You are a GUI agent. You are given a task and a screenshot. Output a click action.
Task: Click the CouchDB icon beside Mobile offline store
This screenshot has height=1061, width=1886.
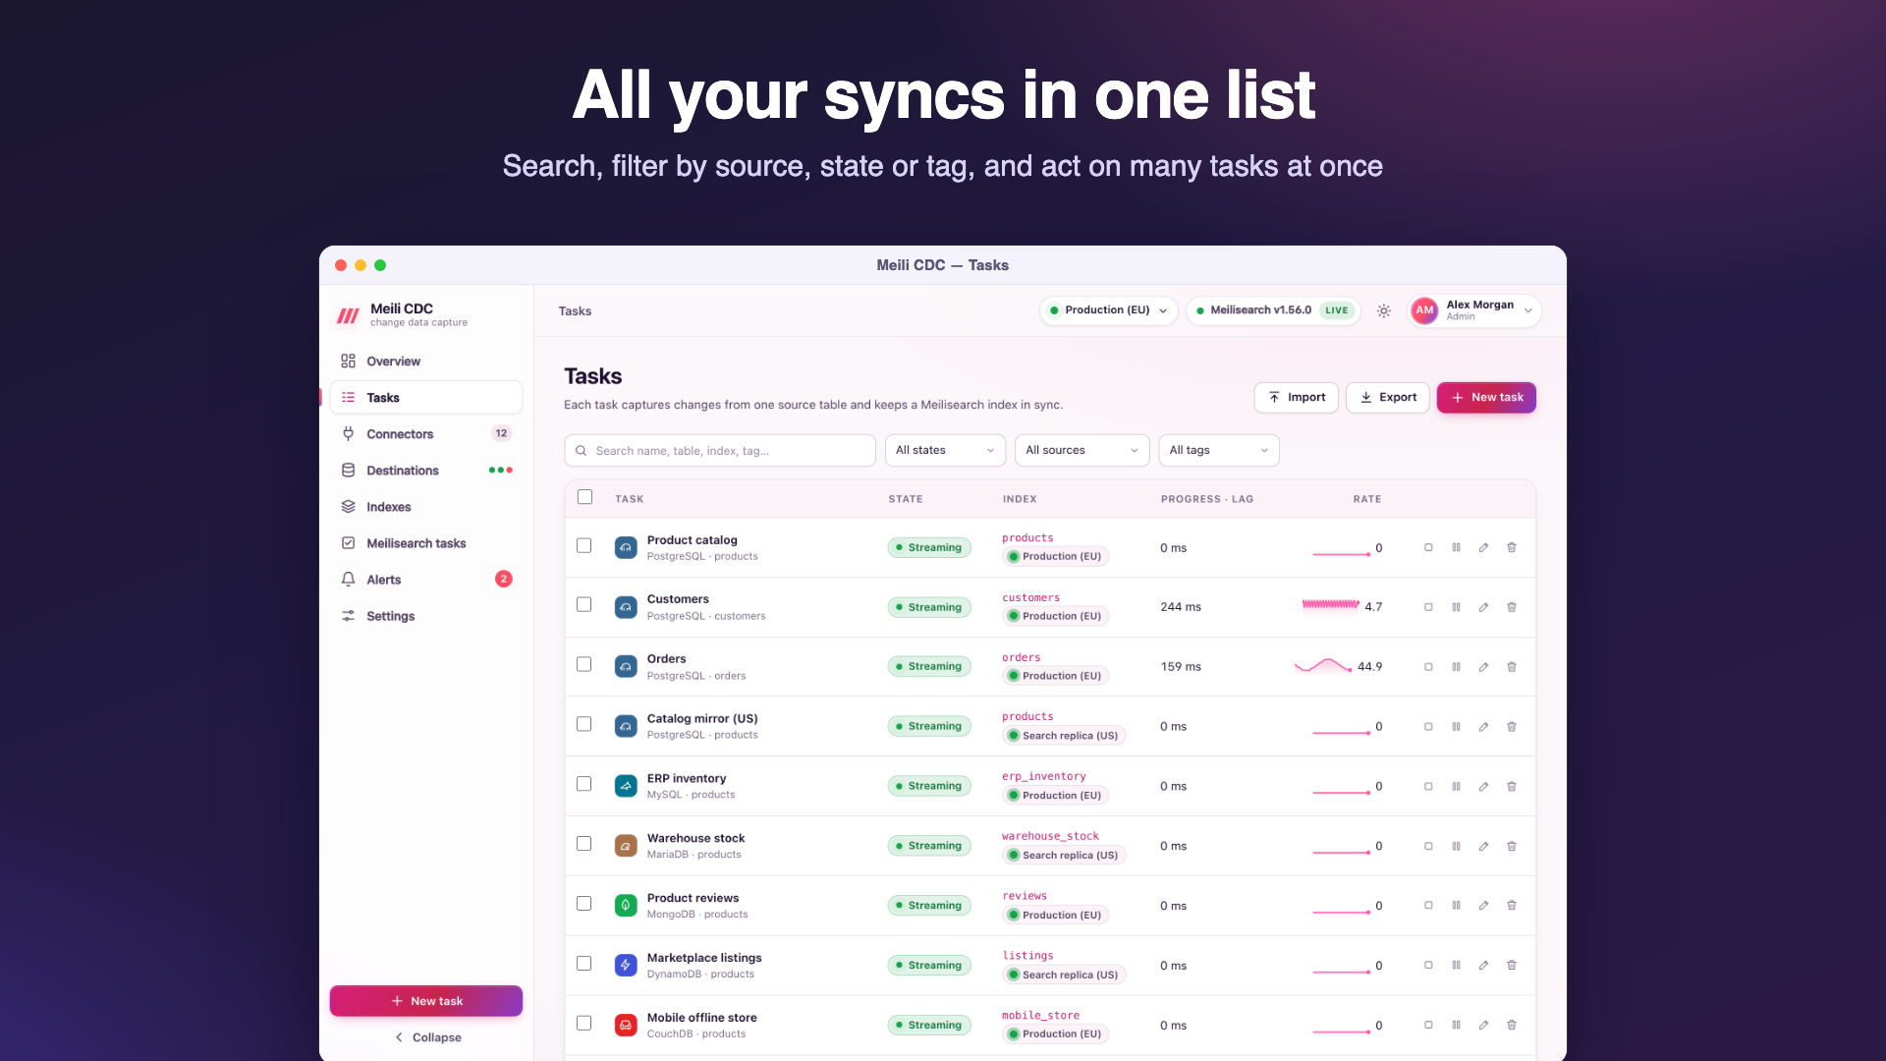pyautogui.click(x=626, y=1026)
